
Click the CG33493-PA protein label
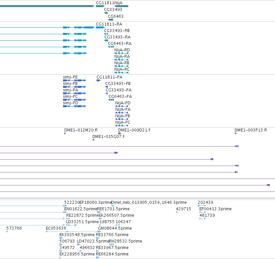point(119,90)
